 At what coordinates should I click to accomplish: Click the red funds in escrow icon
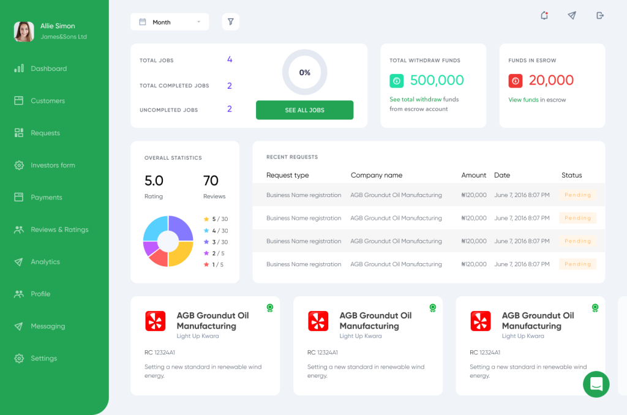point(516,81)
